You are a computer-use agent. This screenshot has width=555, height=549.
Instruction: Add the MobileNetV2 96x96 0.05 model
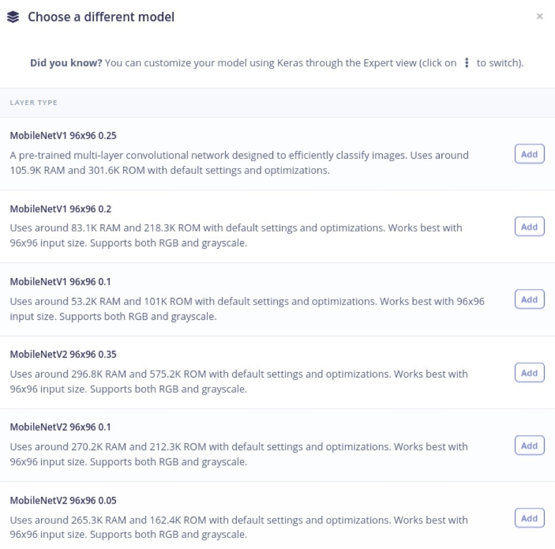tap(529, 518)
